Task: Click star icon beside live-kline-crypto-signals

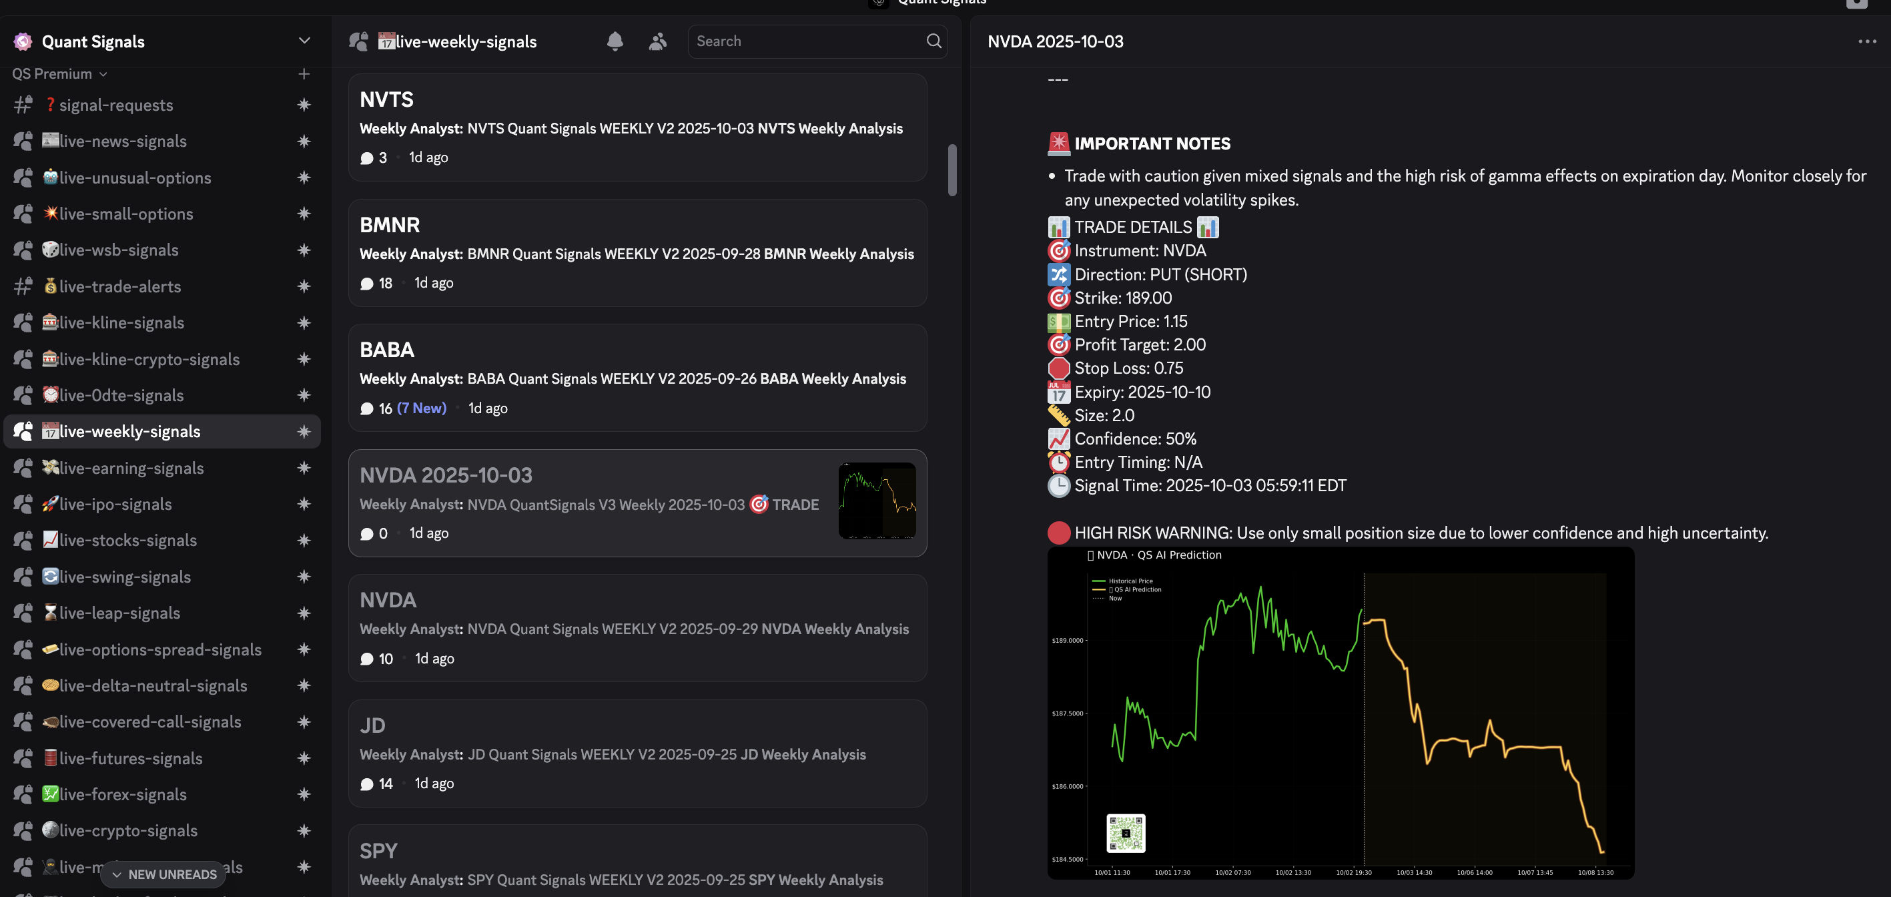Action: pos(304,359)
